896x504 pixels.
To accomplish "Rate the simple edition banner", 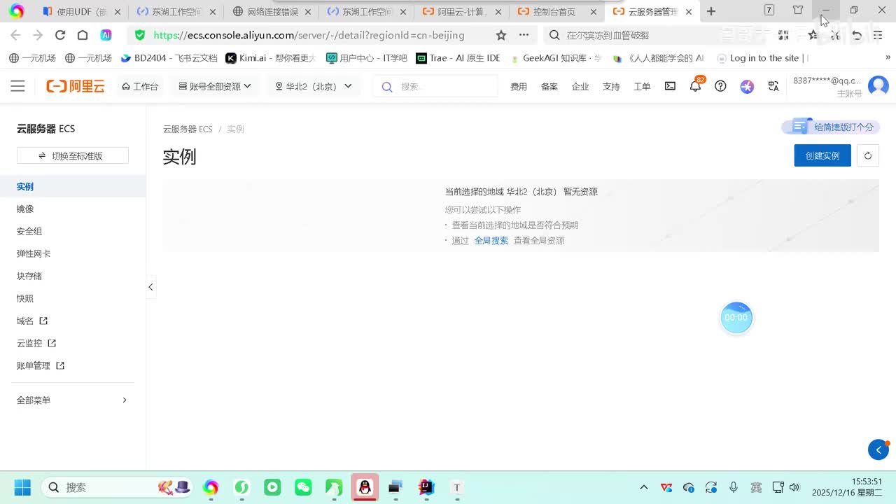I will (831, 127).
